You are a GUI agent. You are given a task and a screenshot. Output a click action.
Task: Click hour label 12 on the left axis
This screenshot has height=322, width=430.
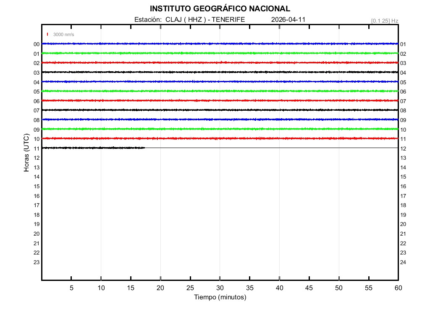point(37,158)
